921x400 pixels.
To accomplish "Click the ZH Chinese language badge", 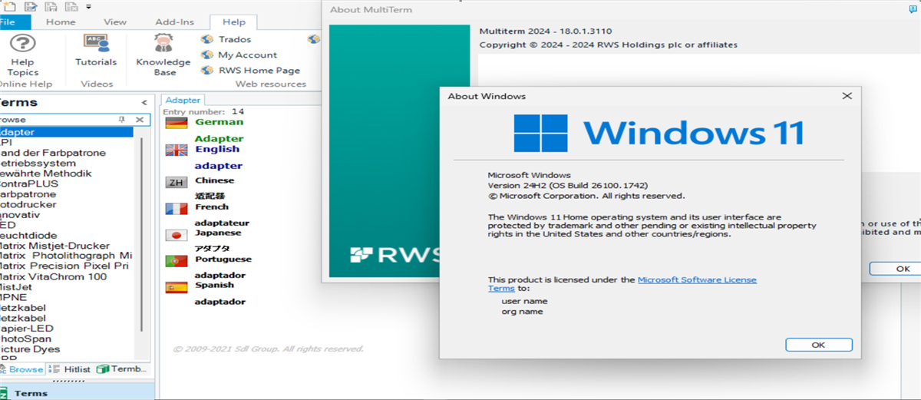I will click(x=177, y=182).
